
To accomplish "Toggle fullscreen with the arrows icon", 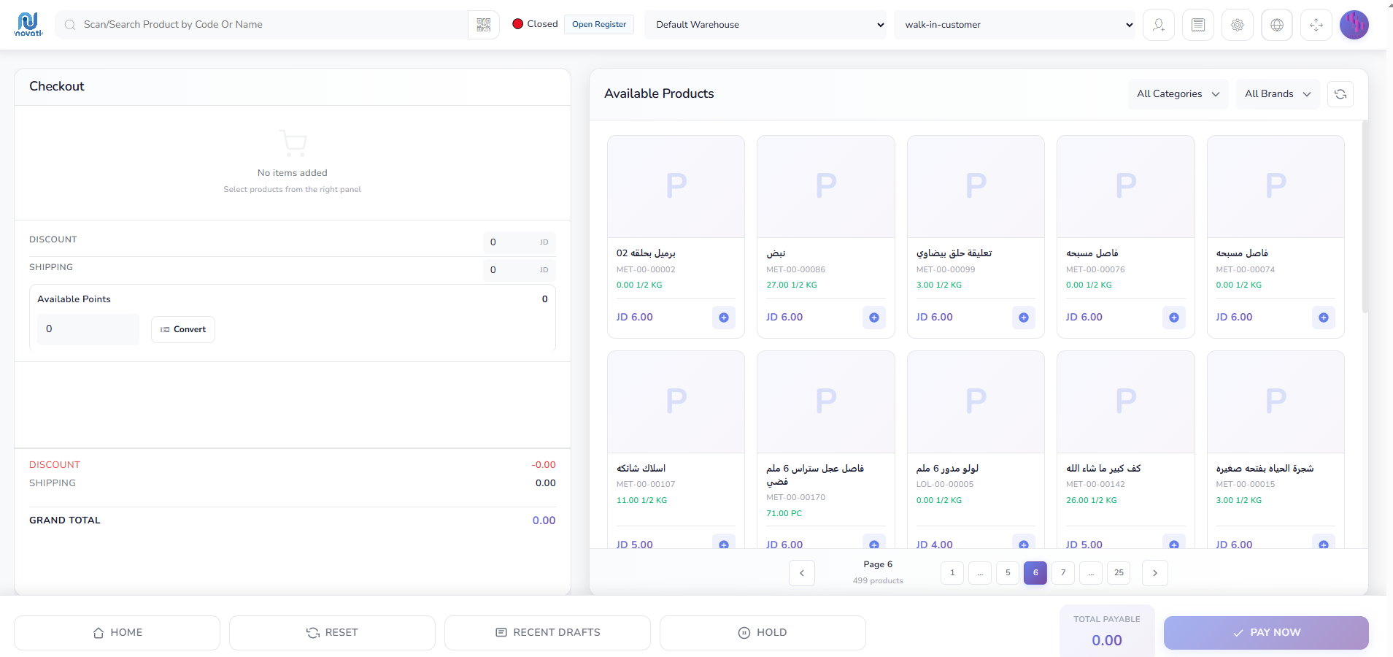I will point(1316,25).
